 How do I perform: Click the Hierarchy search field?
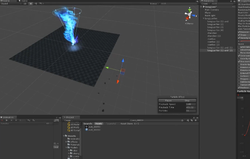pos(223,4)
